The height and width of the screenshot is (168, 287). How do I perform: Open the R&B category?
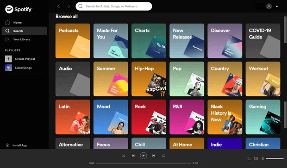click(187, 117)
